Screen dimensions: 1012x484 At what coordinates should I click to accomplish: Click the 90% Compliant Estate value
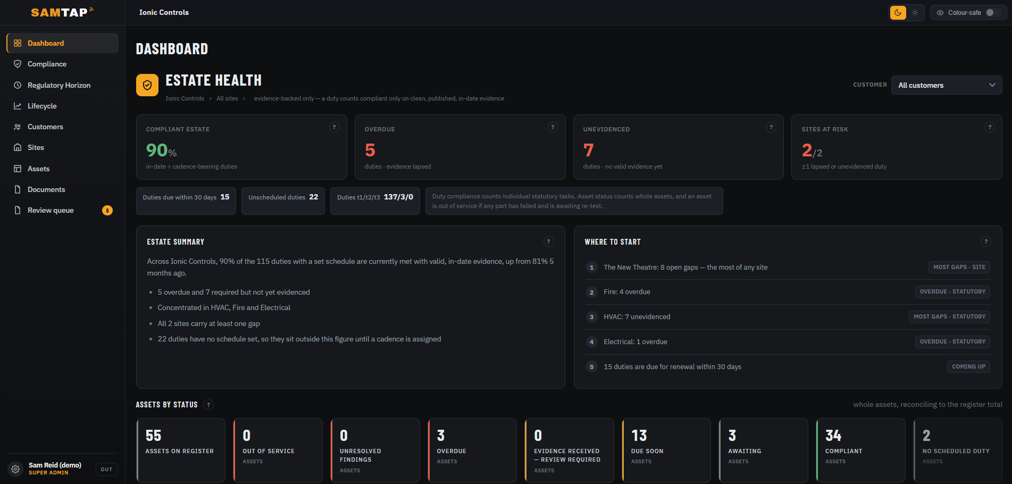click(x=161, y=151)
